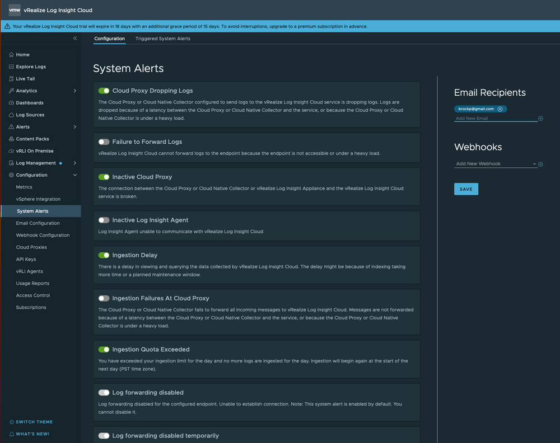Viewport: 560px width, 443px height.
Task: Turn off the Ingestion Delay alert
Action: point(104,255)
